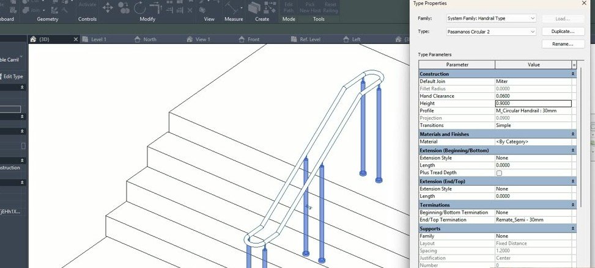The width and height of the screenshot is (595, 268).
Task: Select the Rotate tool in Modify panel
Action: click(x=139, y=7)
